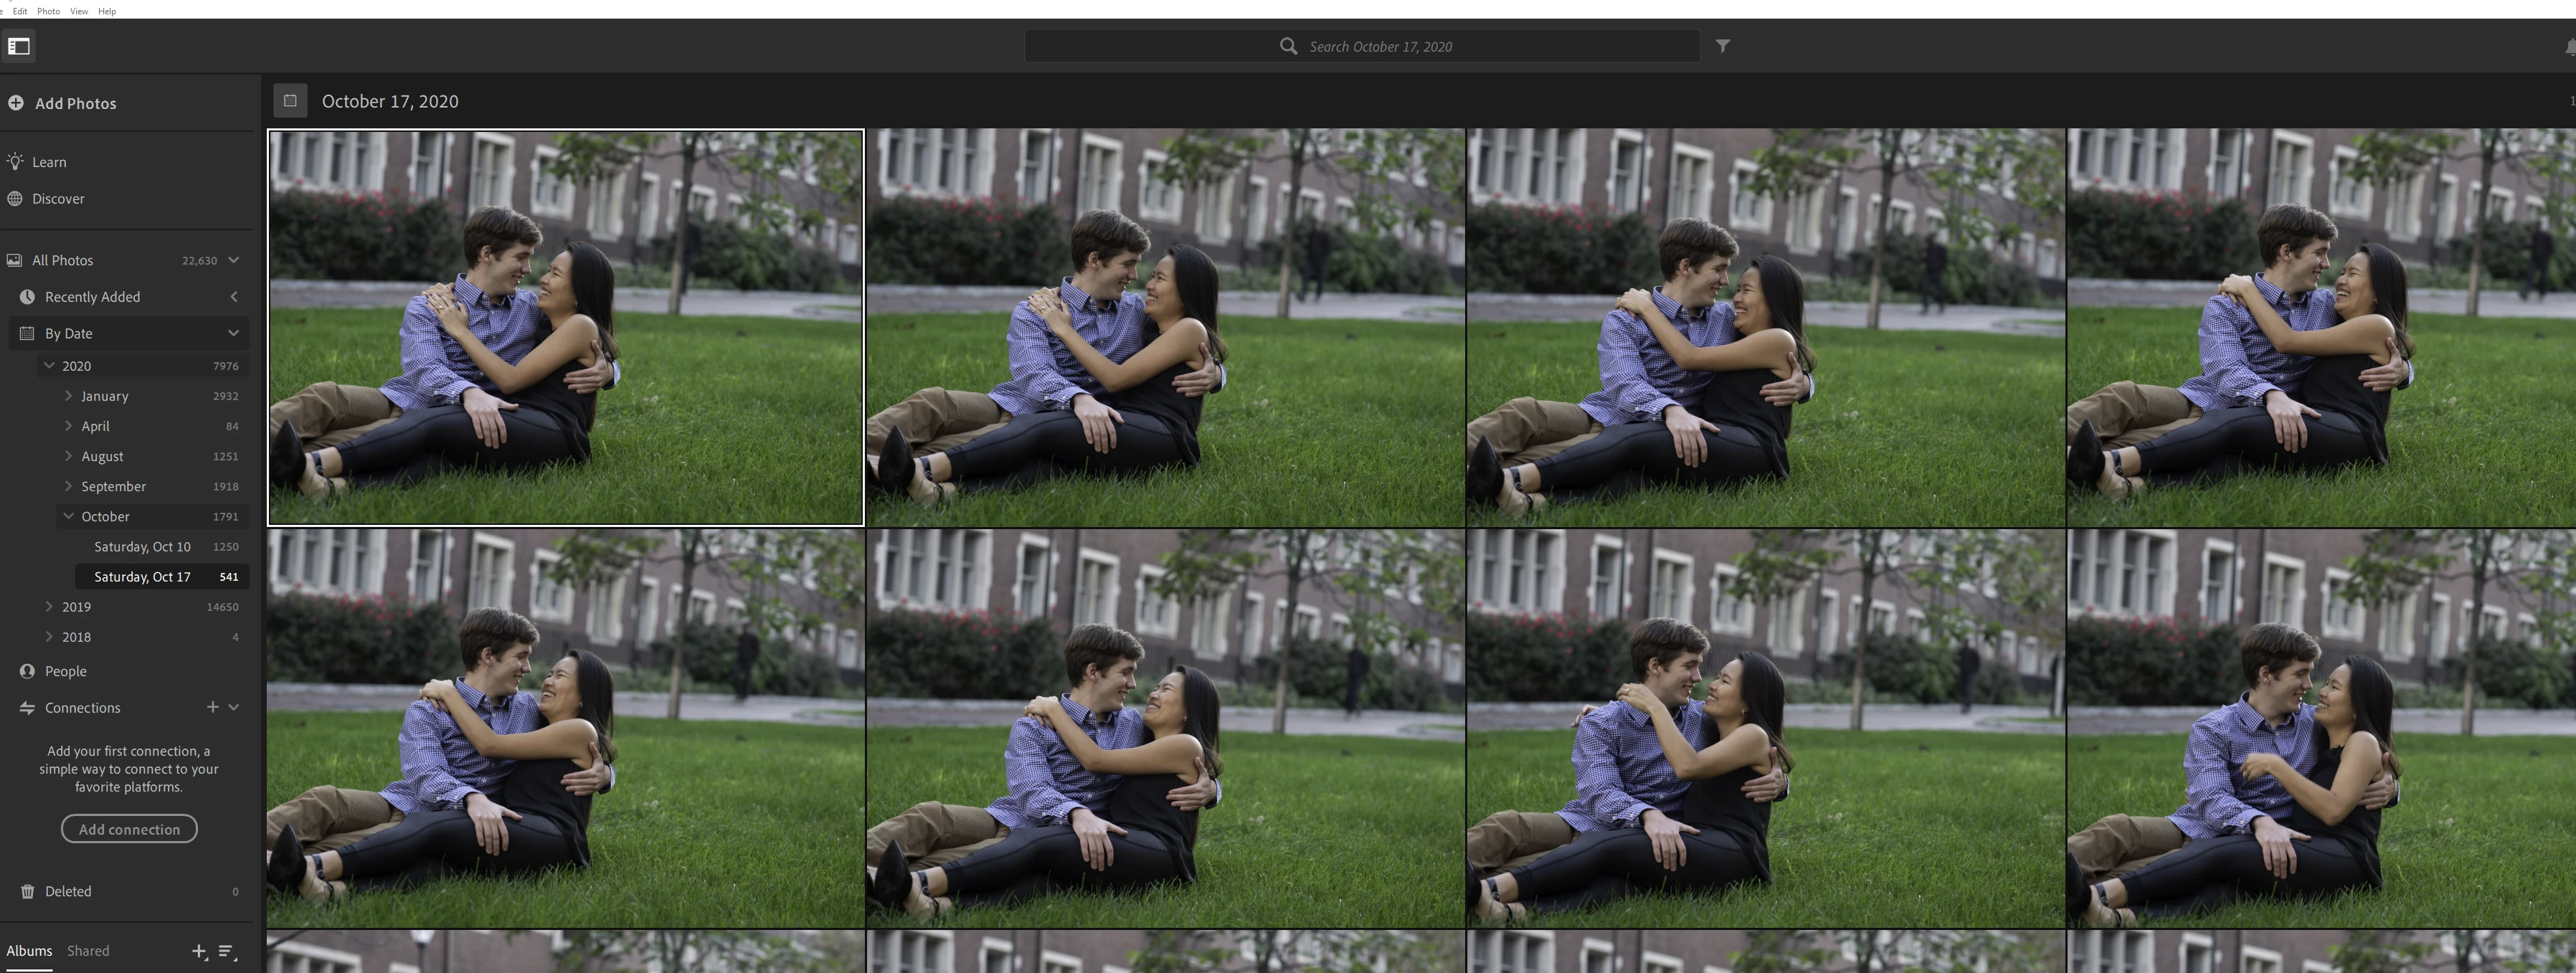Expand the September month folder
Image resolution: width=2576 pixels, height=973 pixels.
(x=68, y=486)
